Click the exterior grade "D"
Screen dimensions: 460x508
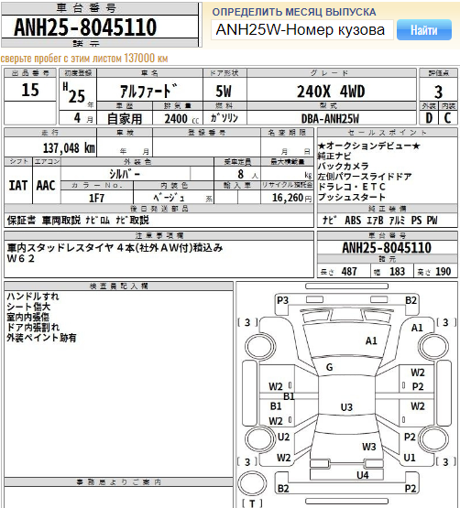coord(429,118)
